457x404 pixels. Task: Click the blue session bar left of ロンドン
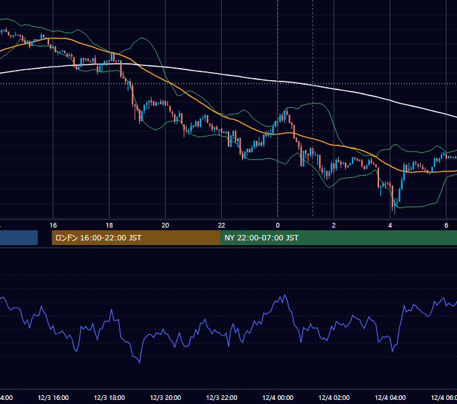(x=19, y=238)
